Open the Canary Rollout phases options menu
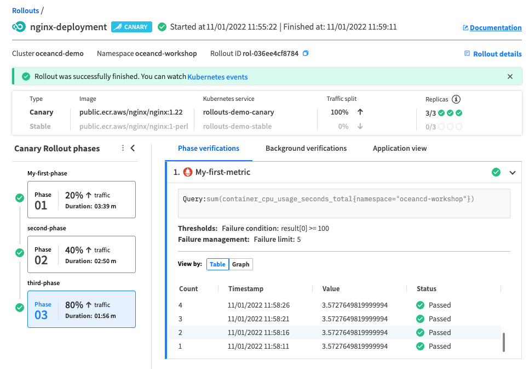Image resolution: width=529 pixels, height=369 pixels. tap(123, 148)
